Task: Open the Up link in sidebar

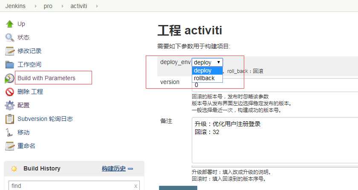Action: tap(21, 24)
